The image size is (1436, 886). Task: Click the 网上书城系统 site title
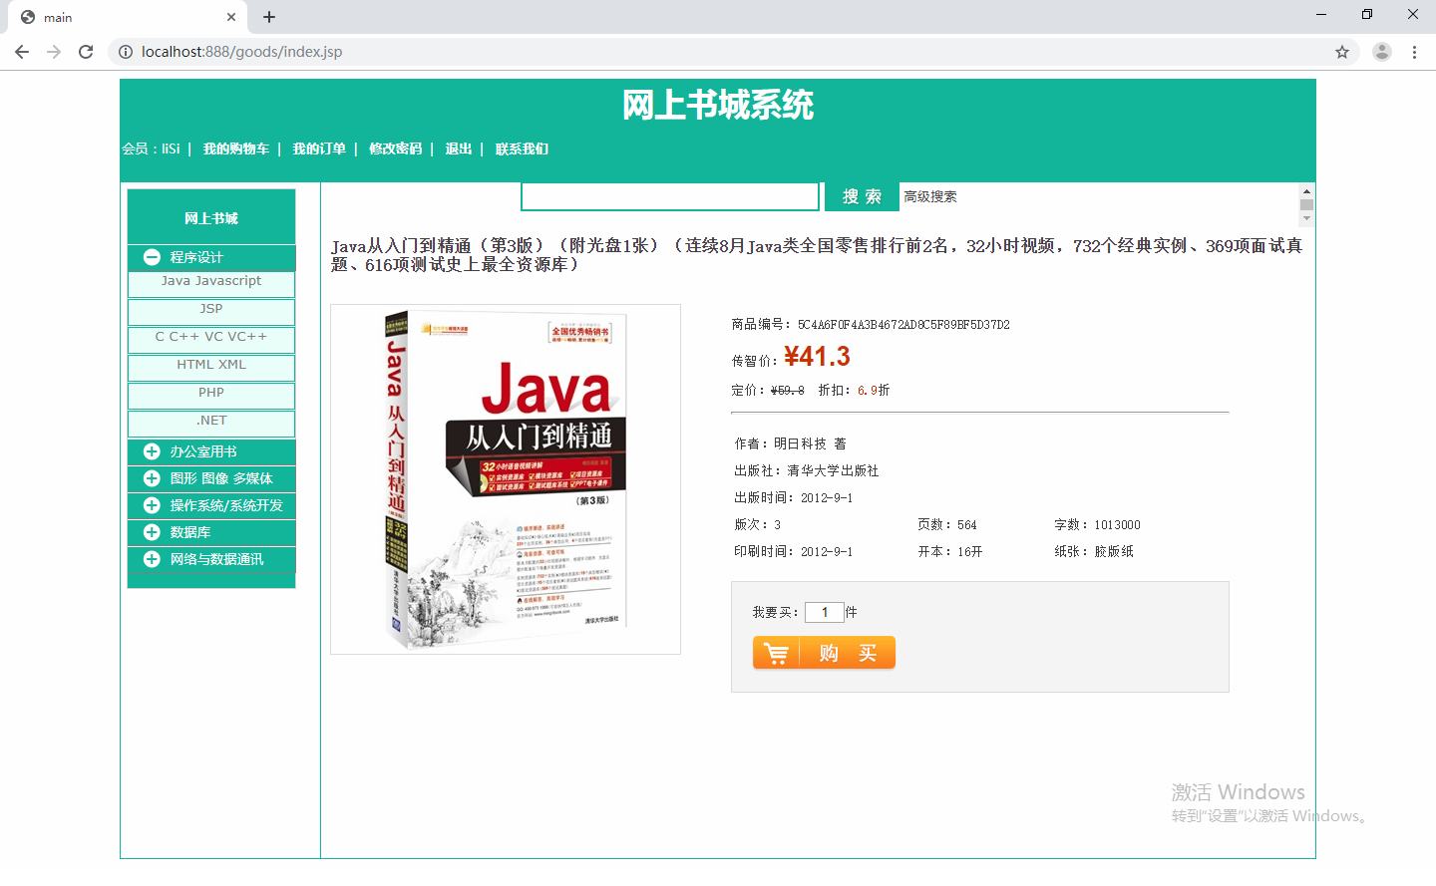coord(718,105)
